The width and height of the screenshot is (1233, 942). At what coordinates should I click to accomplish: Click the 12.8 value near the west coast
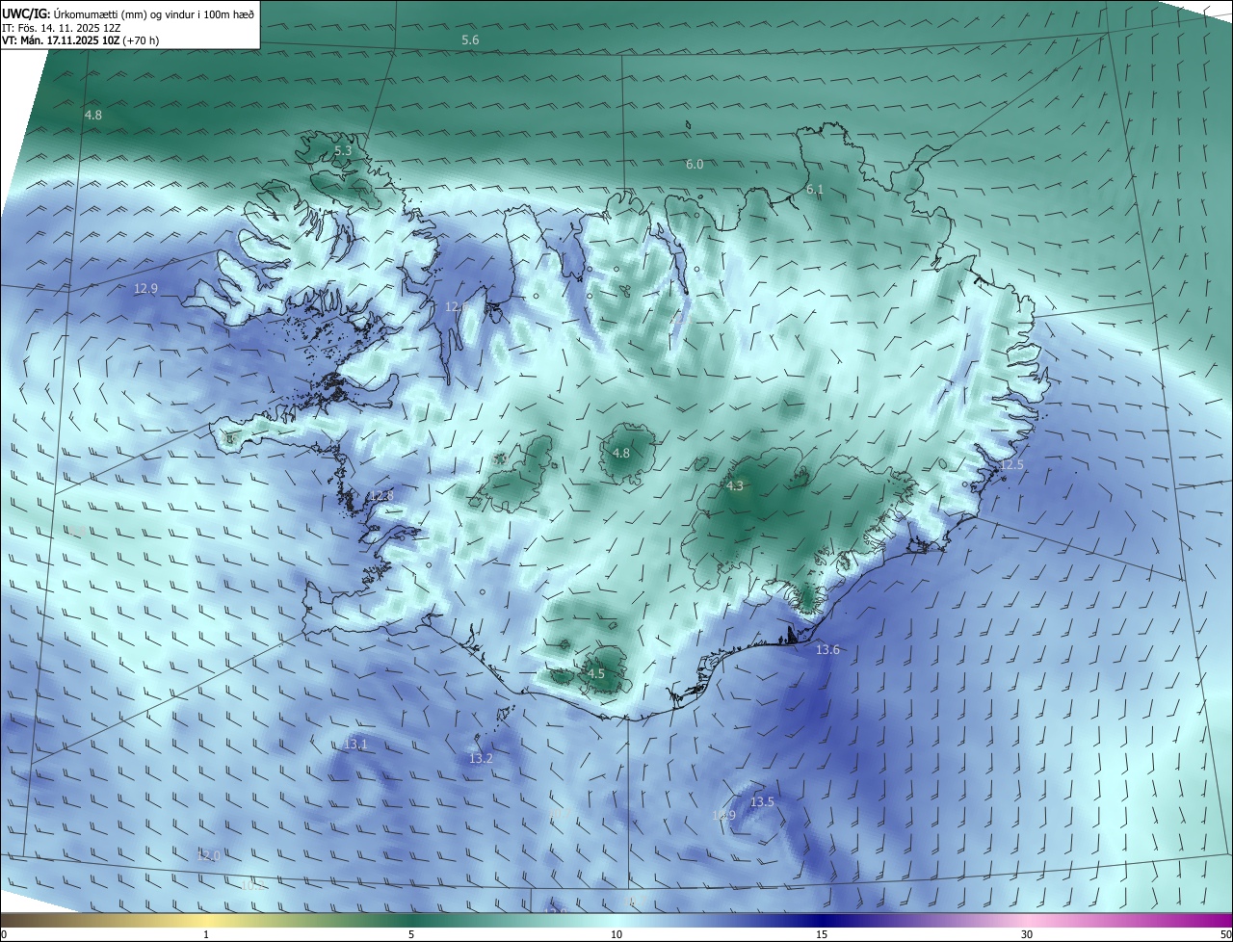tap(381, 496)
